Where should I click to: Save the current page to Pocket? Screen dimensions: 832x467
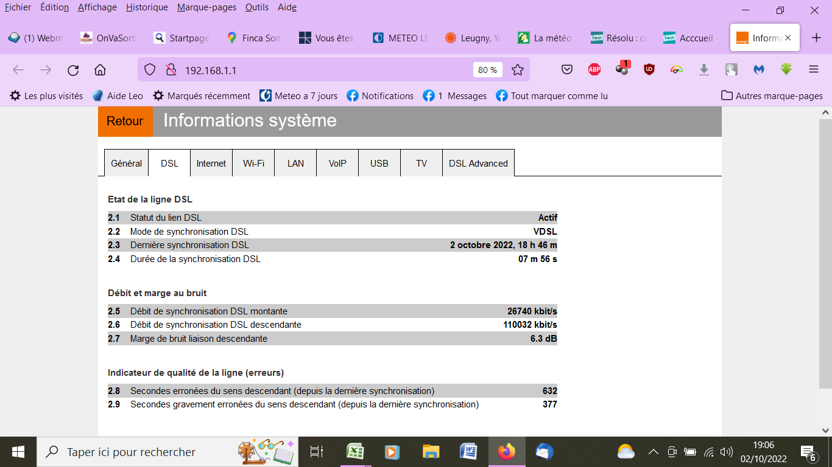566,70
